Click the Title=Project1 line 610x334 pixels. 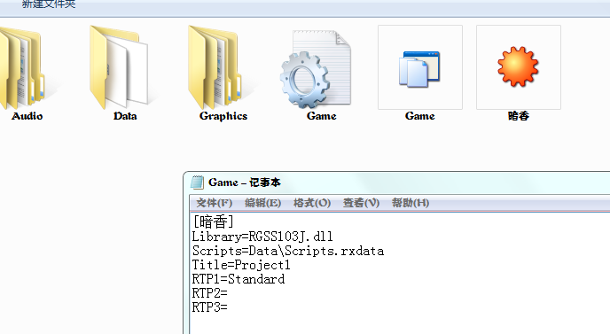[x=241, y=265]
